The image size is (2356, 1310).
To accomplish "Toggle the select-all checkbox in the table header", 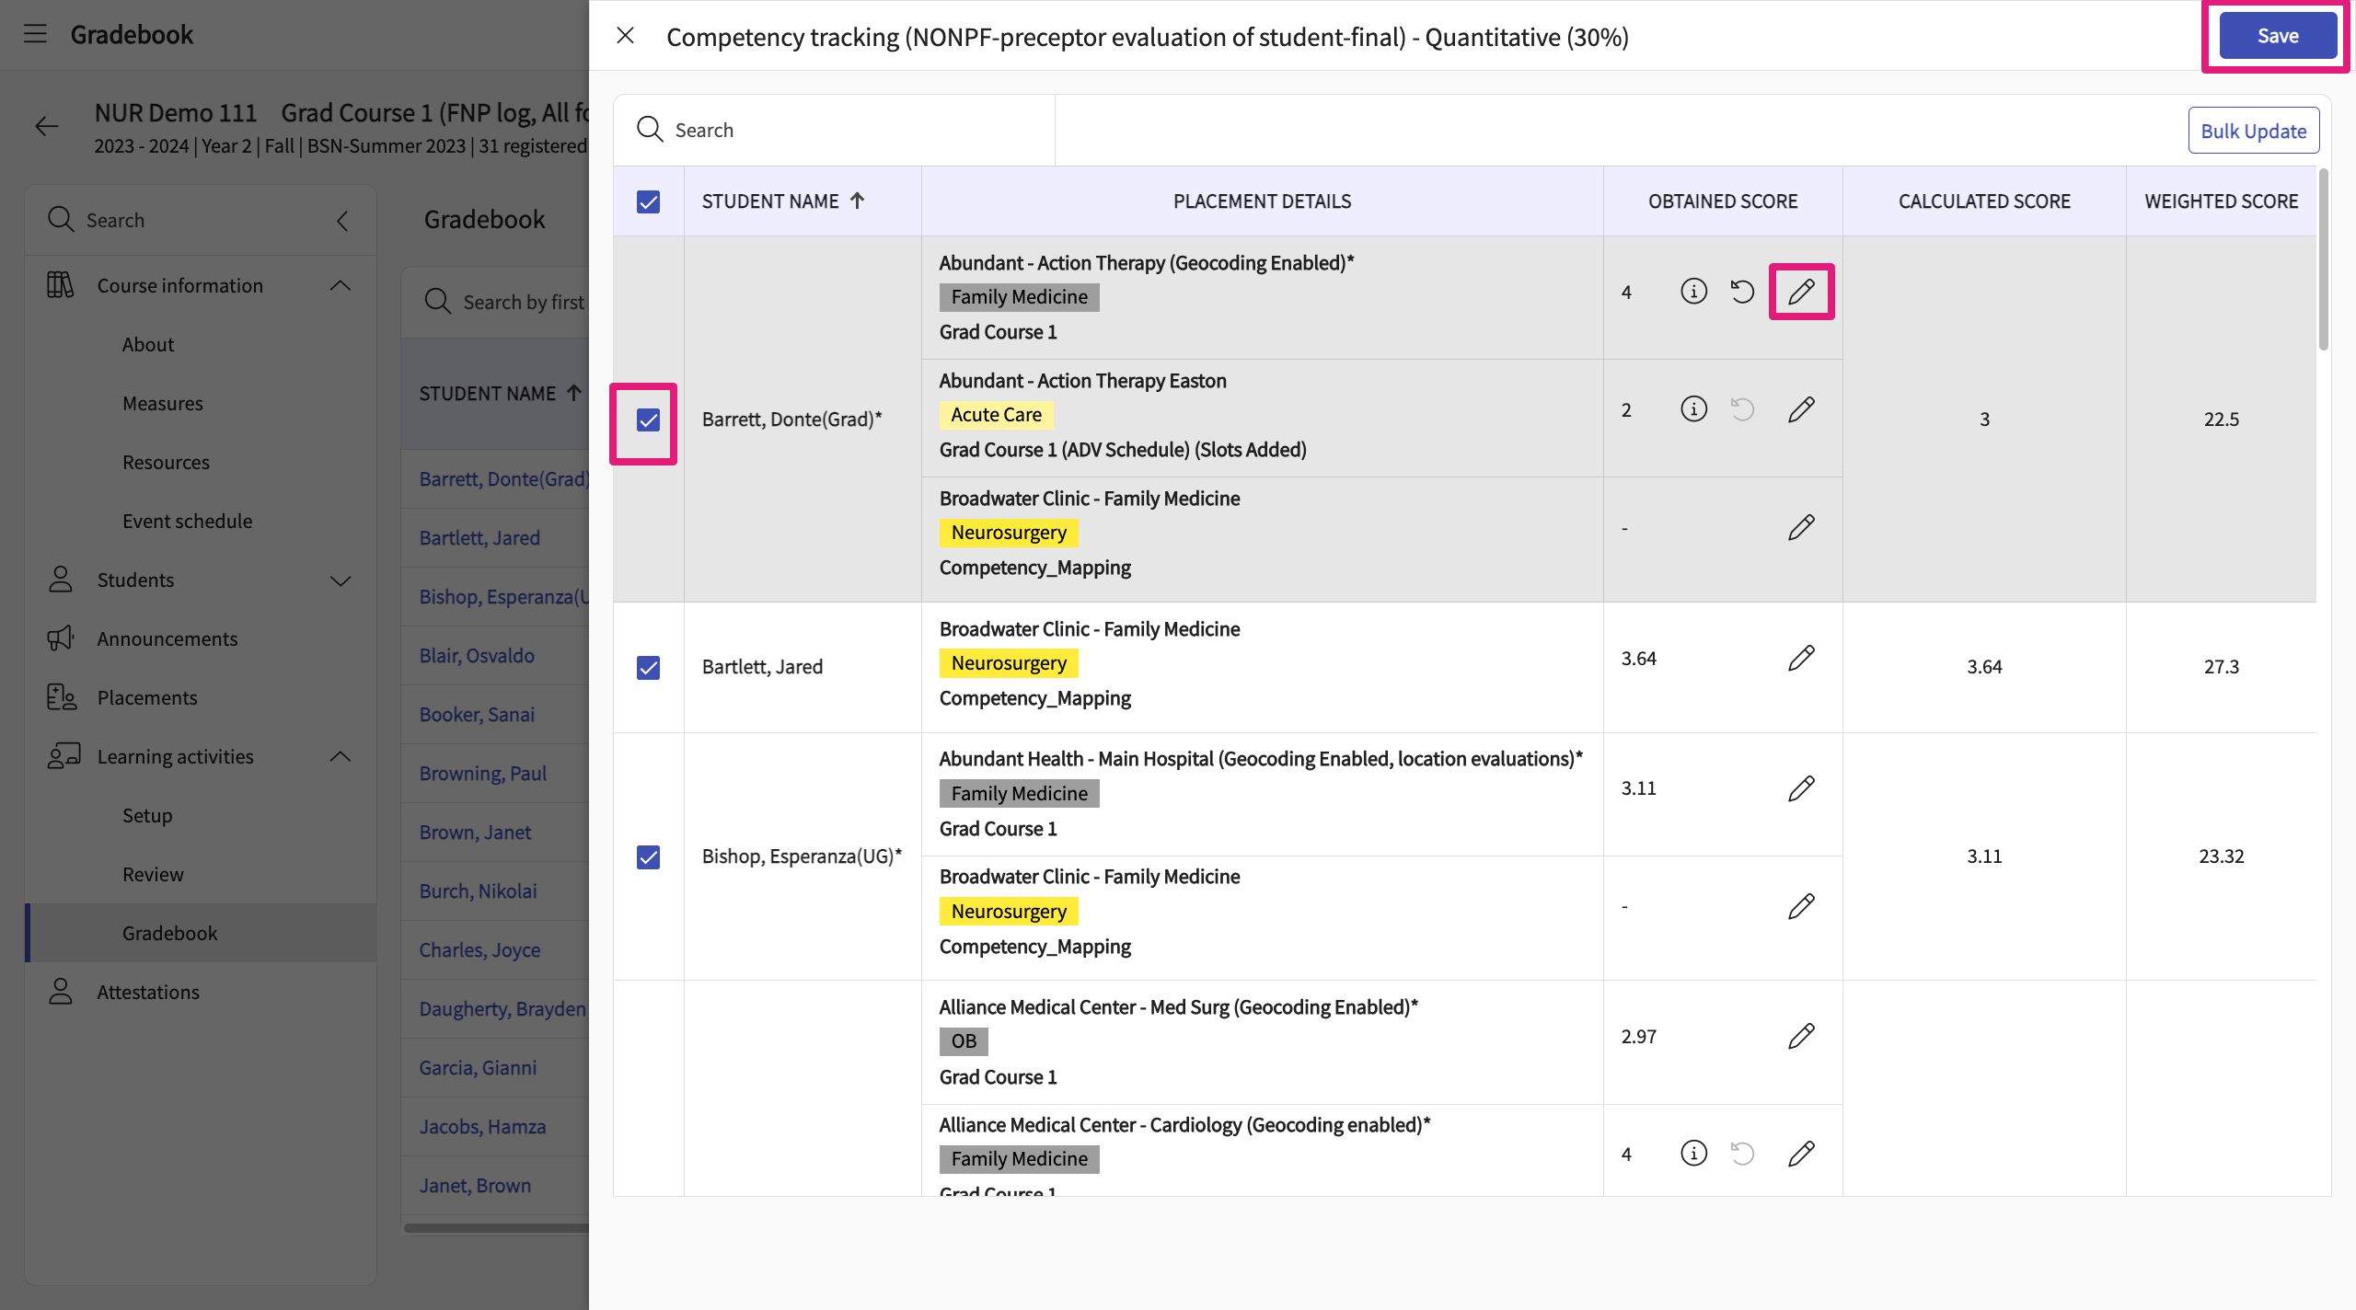I will (648, 201).
